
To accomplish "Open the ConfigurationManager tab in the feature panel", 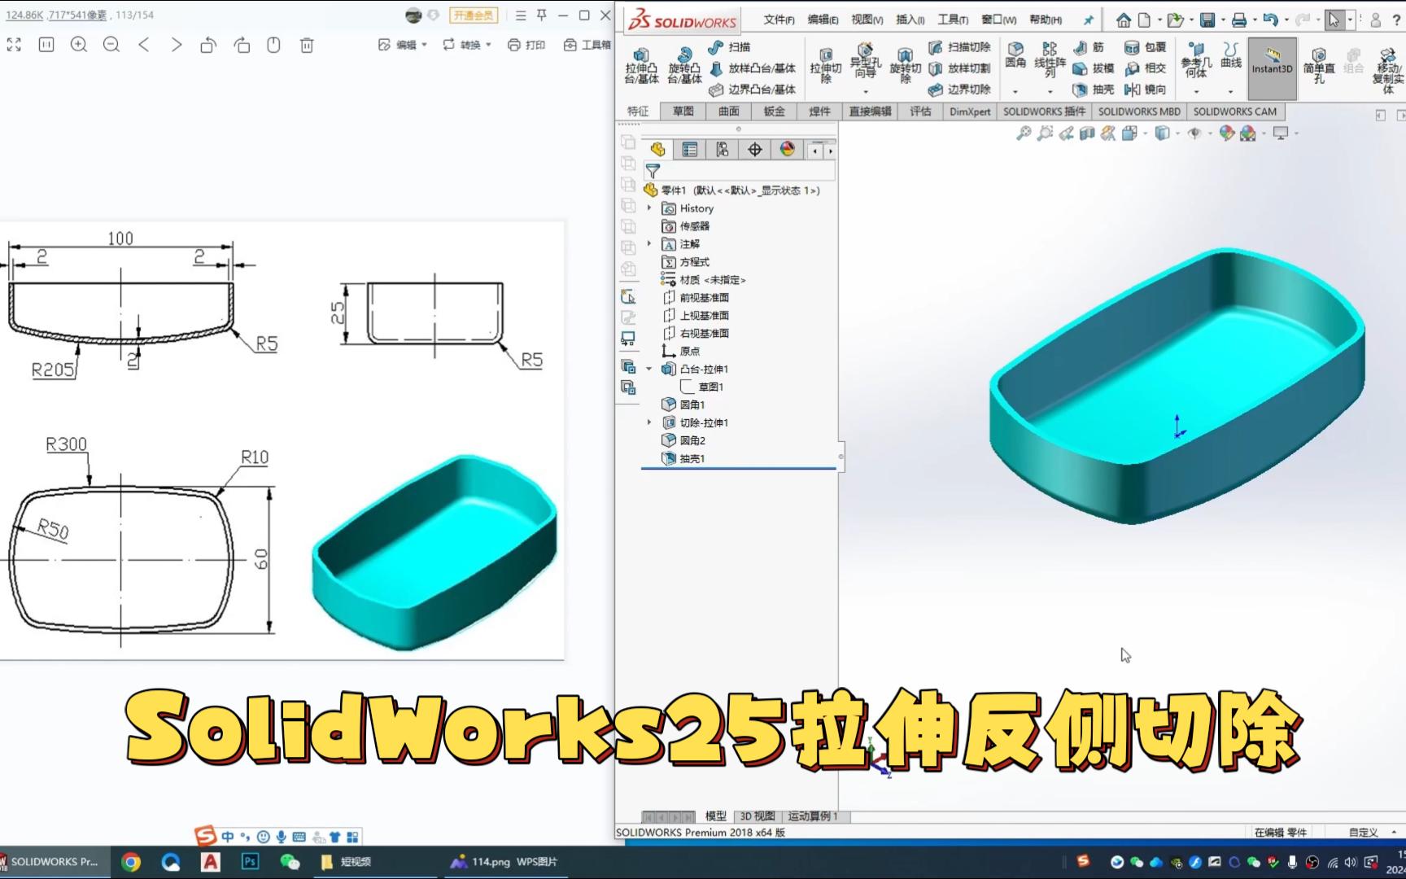I will (720, 150).
